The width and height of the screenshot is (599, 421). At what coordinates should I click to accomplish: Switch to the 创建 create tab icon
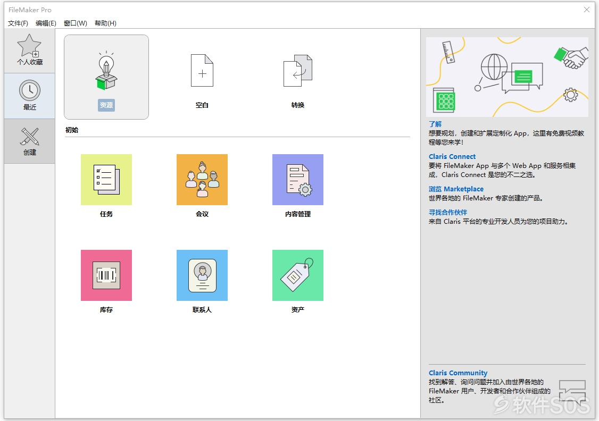click(x=29, y=137)
